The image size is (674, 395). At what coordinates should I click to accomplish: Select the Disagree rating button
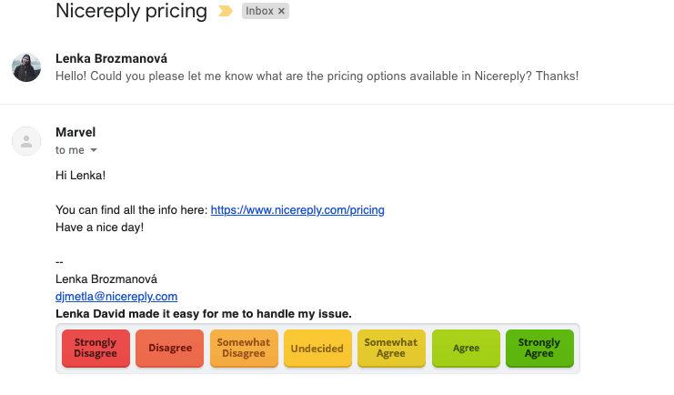[170, 348]
